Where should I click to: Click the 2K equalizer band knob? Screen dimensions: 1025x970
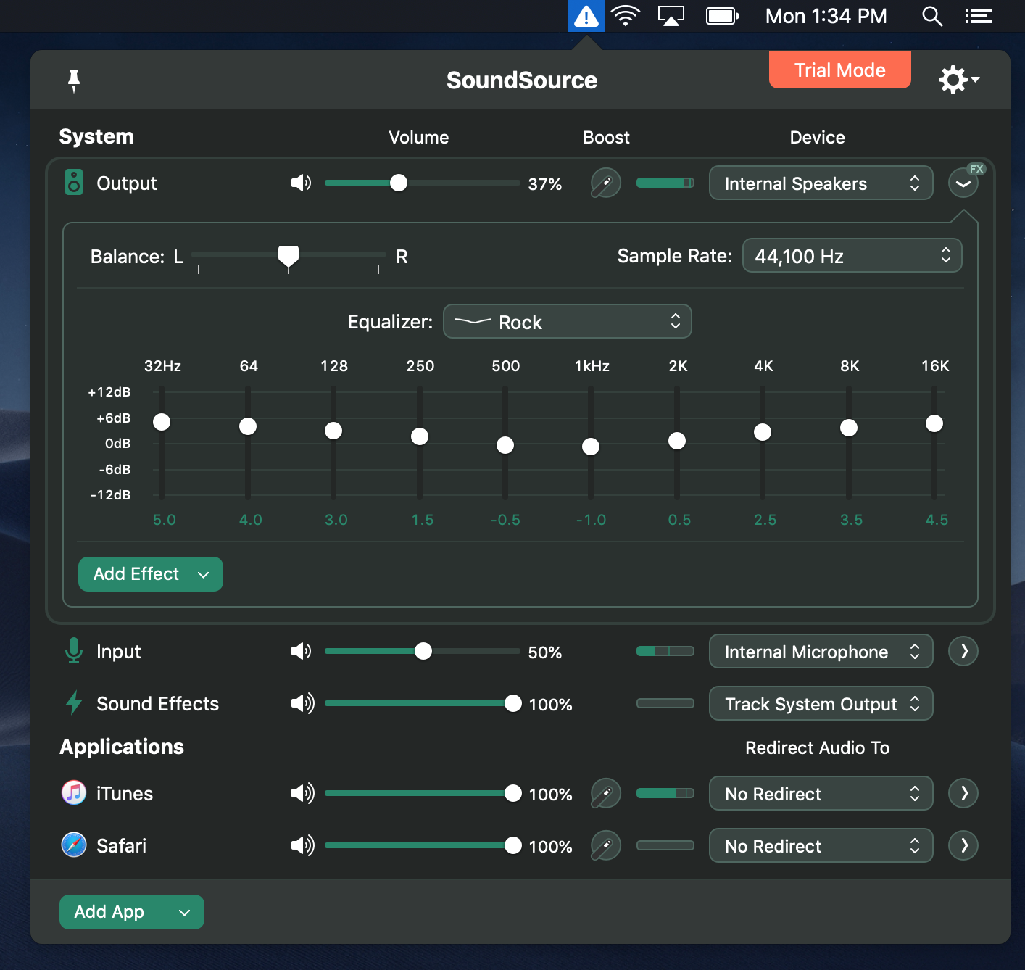(677, 441)
